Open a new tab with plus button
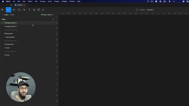The width and height of the screenshot is (189, 106). click(28, 5)
